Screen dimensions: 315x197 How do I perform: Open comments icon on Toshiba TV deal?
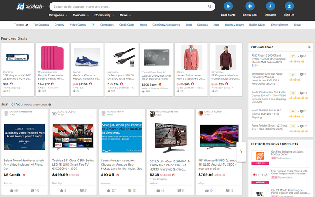81,190
